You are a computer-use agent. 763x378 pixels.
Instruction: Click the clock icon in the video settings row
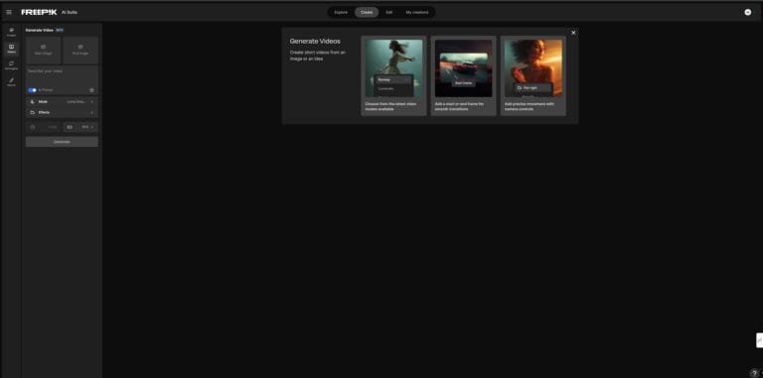point(33,127)
